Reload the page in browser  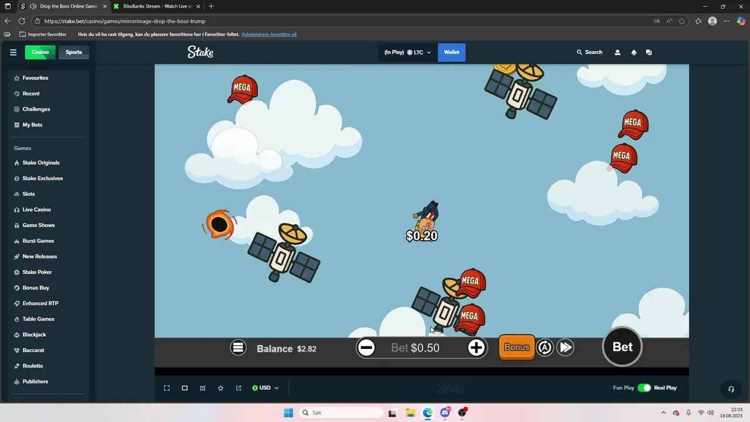pos(22,21)
